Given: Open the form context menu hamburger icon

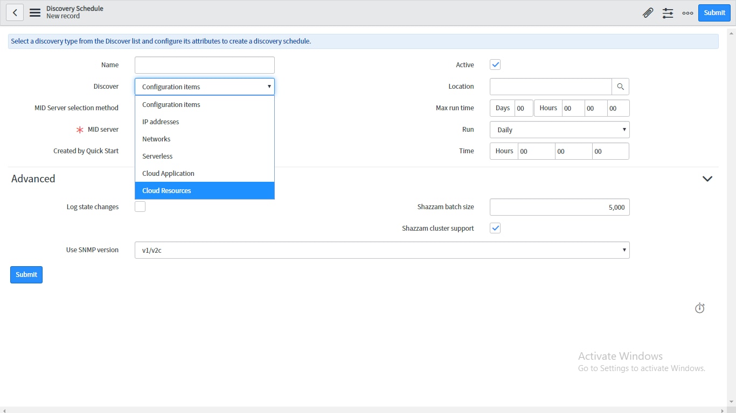Looking at the screenshot, I should pyautogui.click(x=35, y=12).
